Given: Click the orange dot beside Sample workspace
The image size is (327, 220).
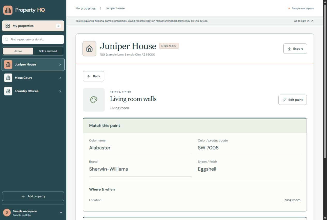Looking at the screenshot, I should (x=289, y=9).
